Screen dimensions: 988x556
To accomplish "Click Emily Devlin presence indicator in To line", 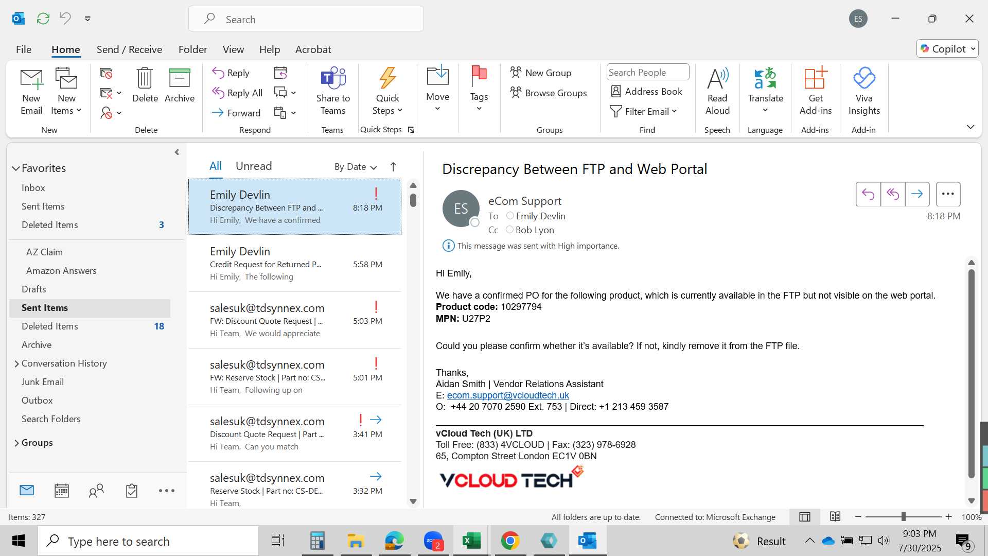I will pos(510,216).
